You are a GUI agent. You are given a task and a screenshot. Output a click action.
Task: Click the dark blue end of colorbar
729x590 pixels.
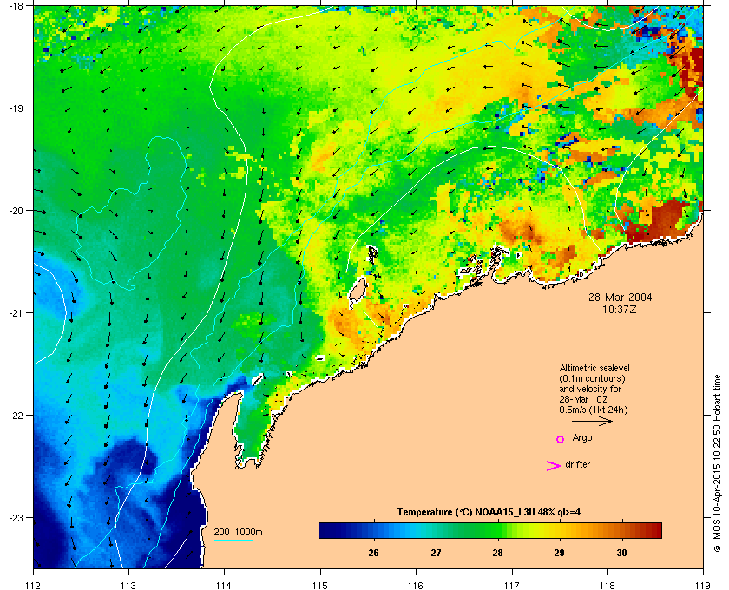(325, 530)
